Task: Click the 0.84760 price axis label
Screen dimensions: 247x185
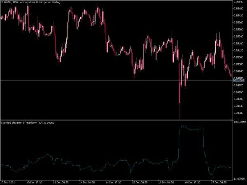Action: coord(238,92)
